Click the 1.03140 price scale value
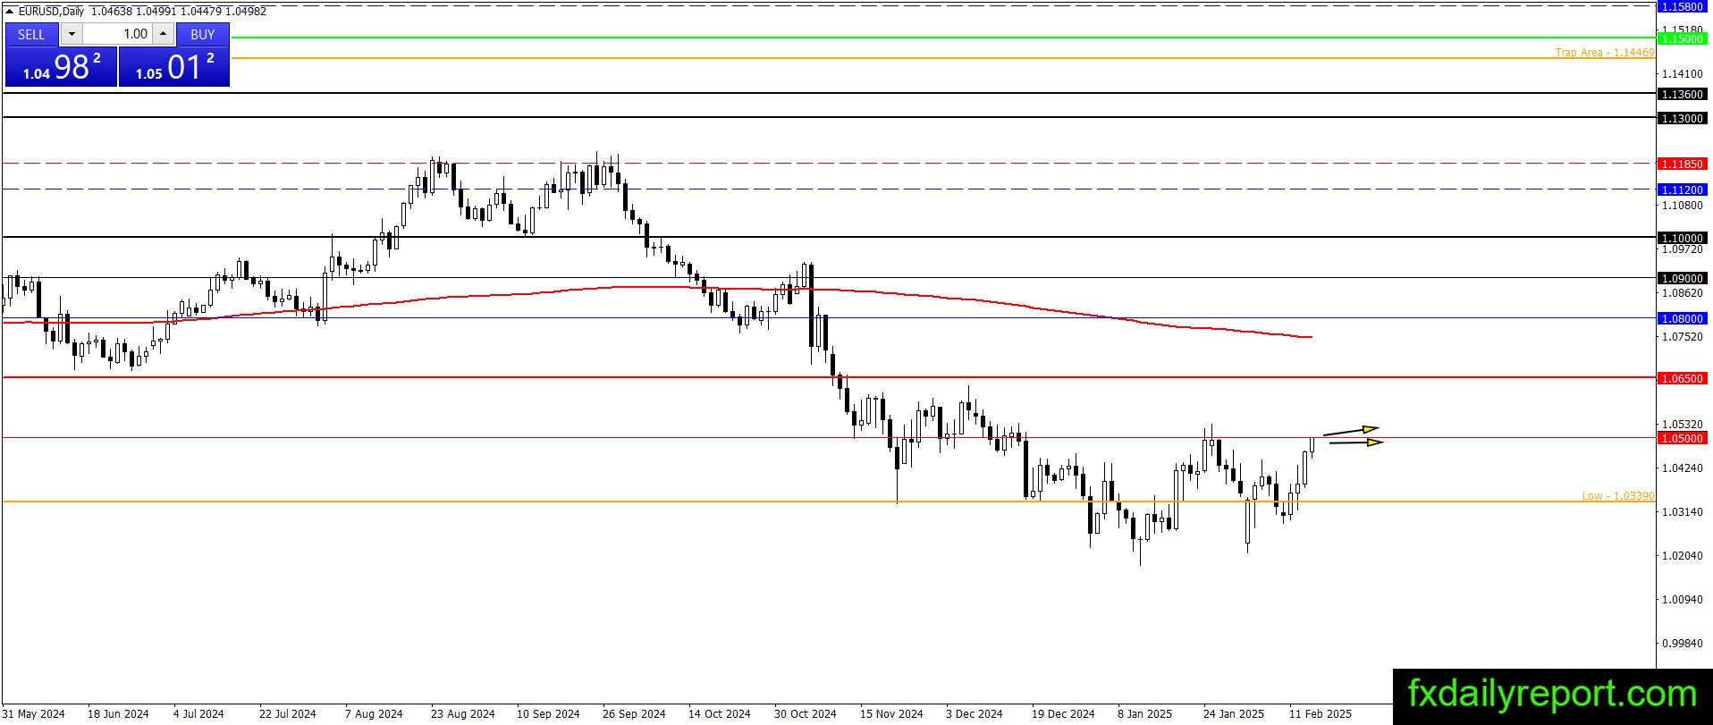The height and width of the screenshot is (725, 1713). coord(1682,511)
